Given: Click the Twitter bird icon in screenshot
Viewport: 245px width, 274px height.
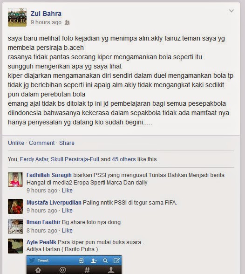Looking at the screenshot, I should (32, 260).
